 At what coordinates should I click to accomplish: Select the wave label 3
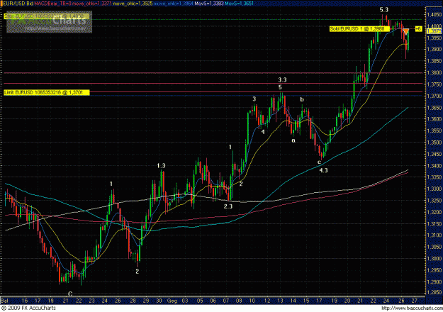(254, 99)
